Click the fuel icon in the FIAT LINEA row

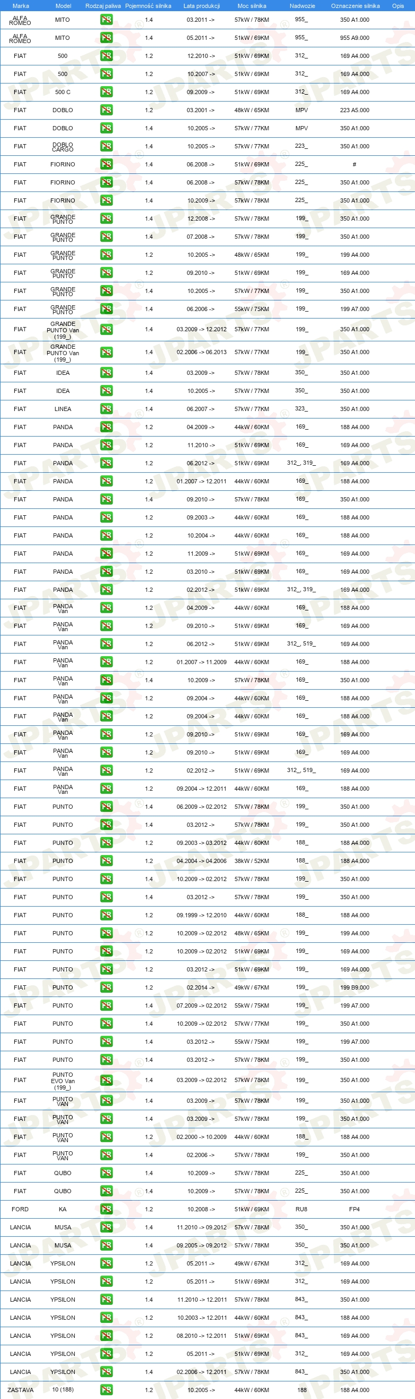pyautogui.click(x=106, y=409)
